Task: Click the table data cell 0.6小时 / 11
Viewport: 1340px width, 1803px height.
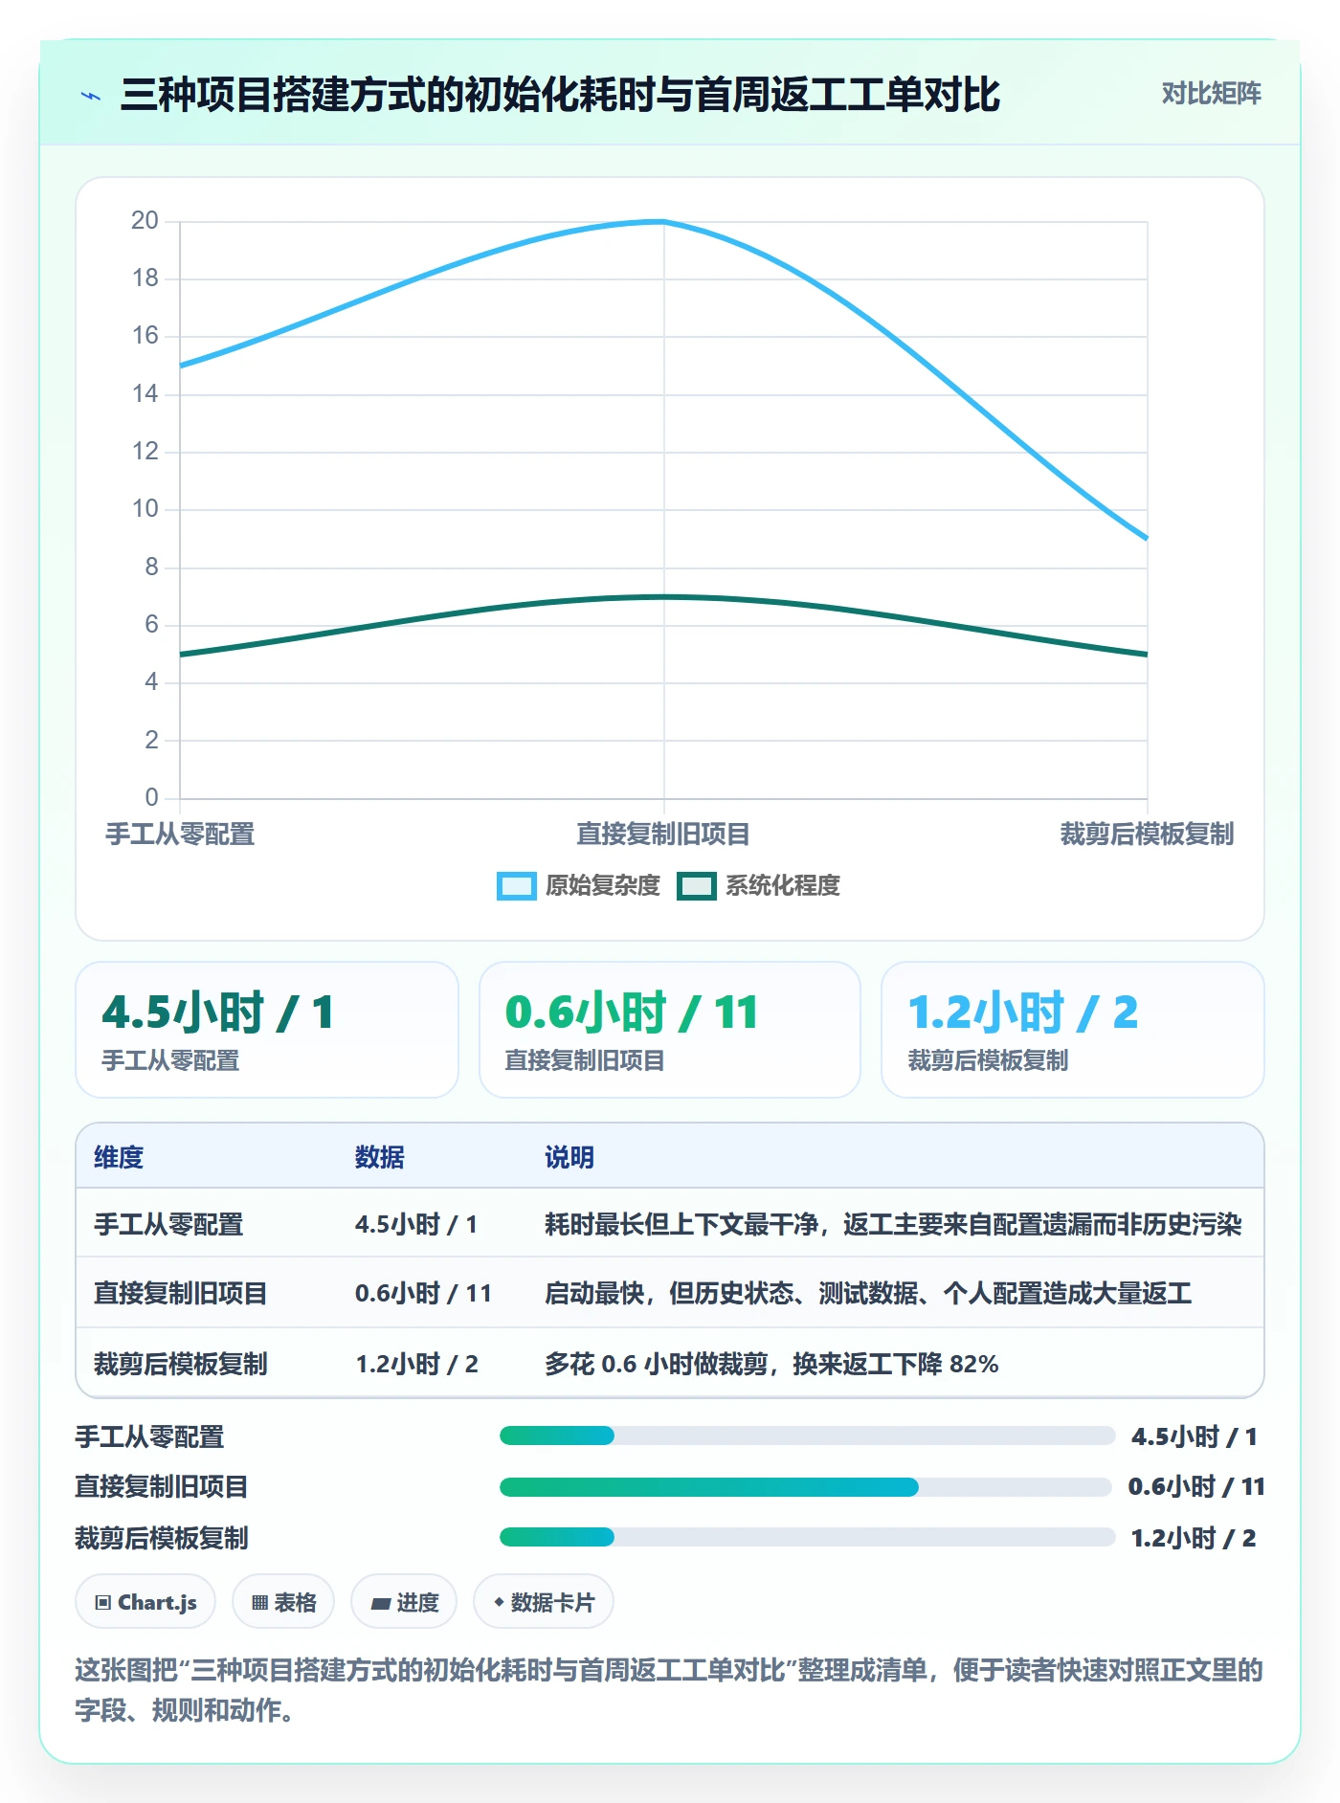Action: (x=423, y=1293)
